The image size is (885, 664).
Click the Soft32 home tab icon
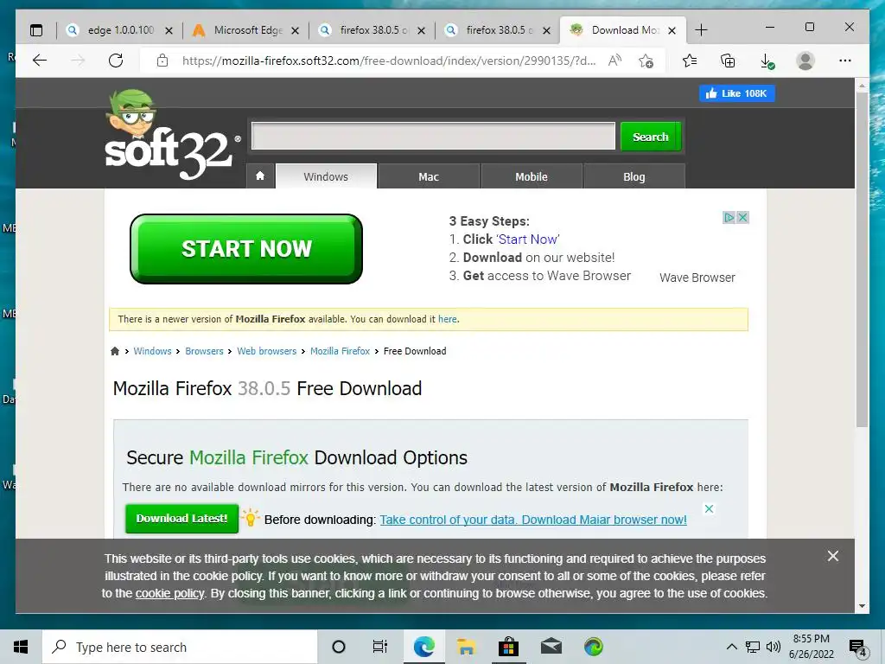[260, 176]
